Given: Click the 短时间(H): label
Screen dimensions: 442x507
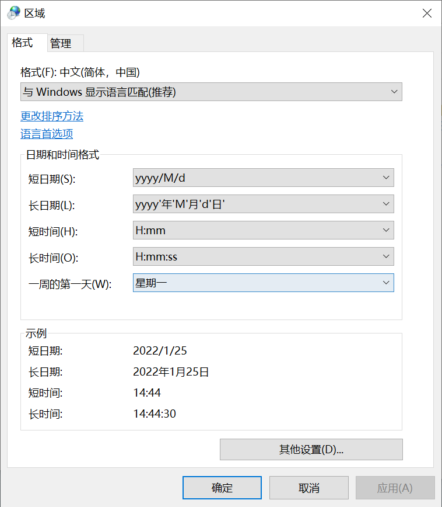Looking at the screenshot, I should [53, 231].
